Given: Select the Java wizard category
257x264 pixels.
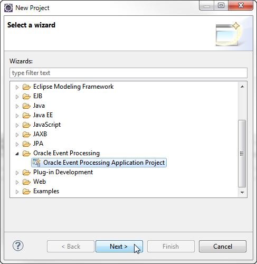Looking at the screenshot, I should (39, 106).
